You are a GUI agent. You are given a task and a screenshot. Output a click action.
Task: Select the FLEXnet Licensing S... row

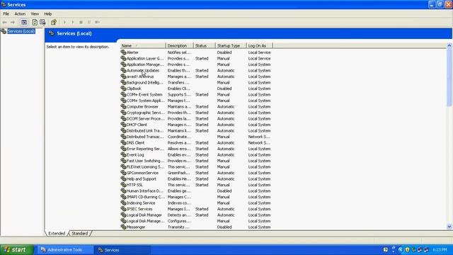click(196, 167)
